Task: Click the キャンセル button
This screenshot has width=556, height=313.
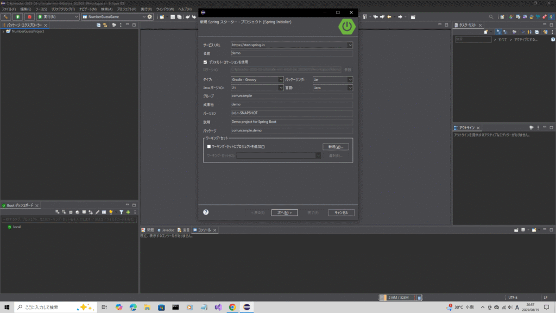Action: (341, 212)
